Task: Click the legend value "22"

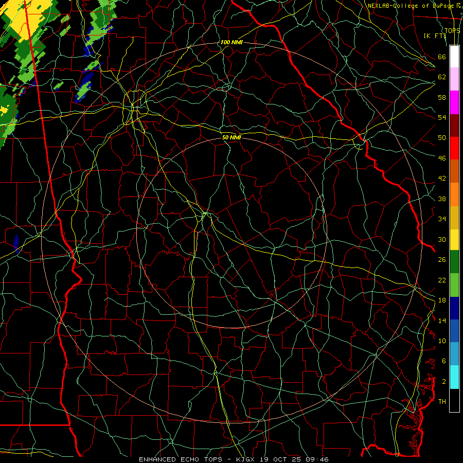Action: [442, 280]
